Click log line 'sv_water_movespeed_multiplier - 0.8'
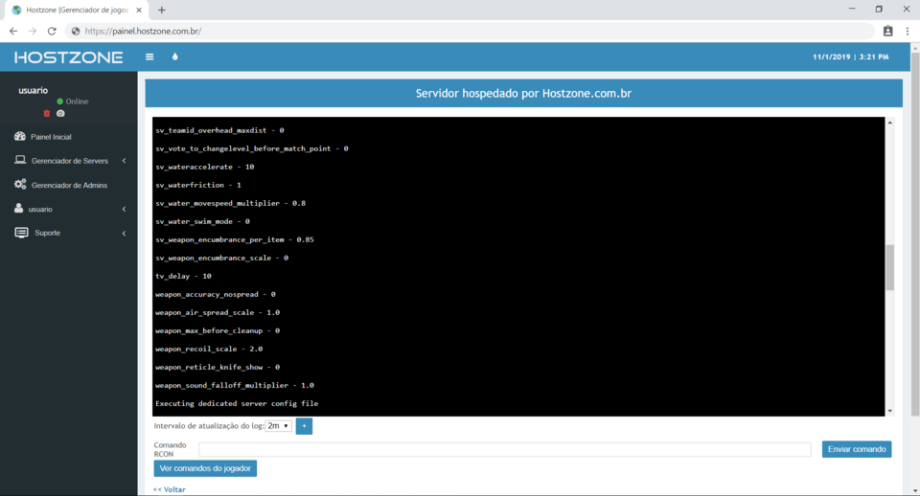This screenshot has width=920, height=496. point(230,203)
